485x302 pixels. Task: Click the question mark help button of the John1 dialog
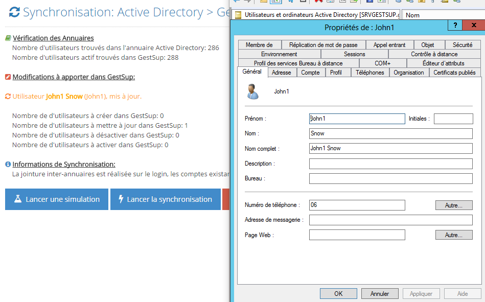point(455,25)
